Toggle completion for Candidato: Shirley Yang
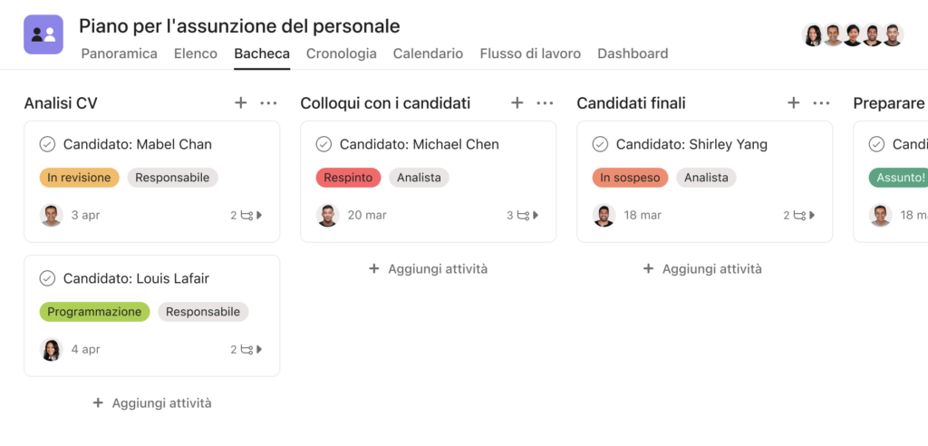 coord(600,144)
